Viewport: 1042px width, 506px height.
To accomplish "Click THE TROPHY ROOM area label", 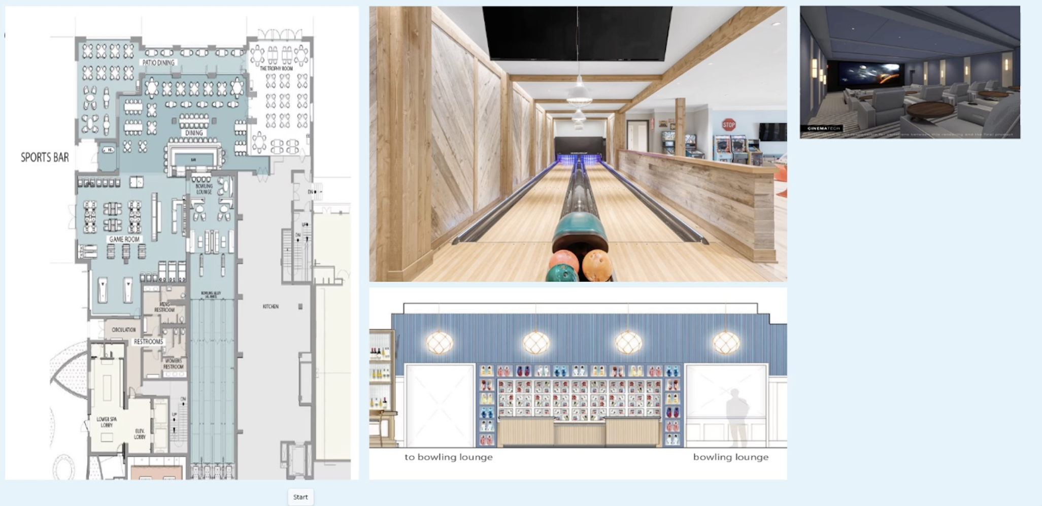I will (x=276, y=68).
